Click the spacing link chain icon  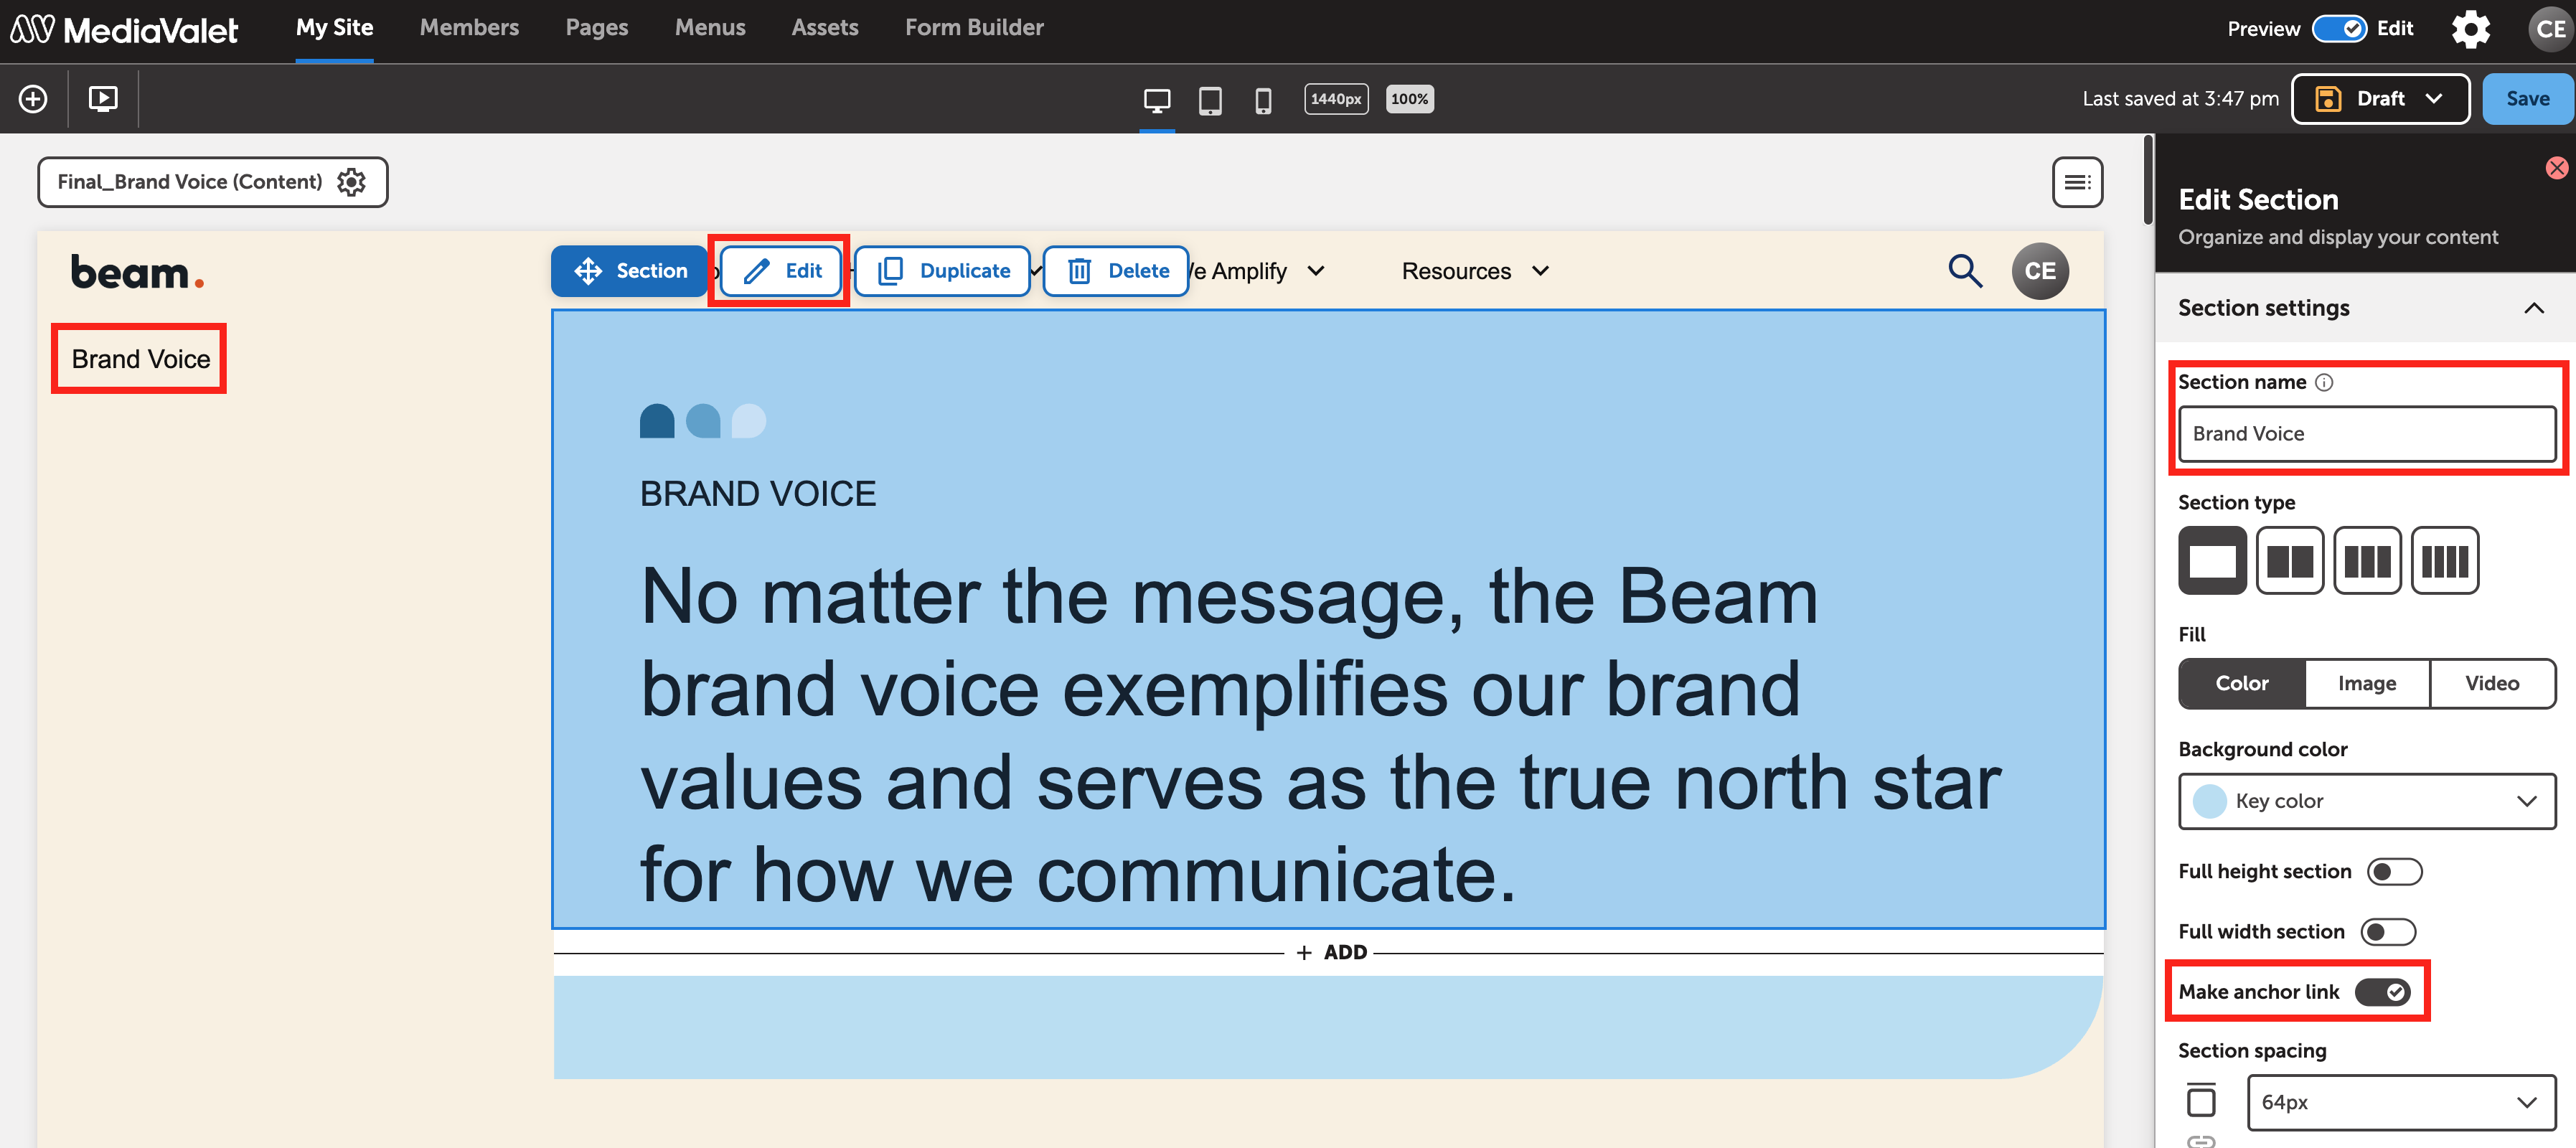coord(2201,1140)
